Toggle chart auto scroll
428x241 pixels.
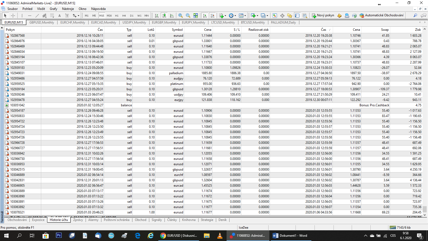(205, 16)
